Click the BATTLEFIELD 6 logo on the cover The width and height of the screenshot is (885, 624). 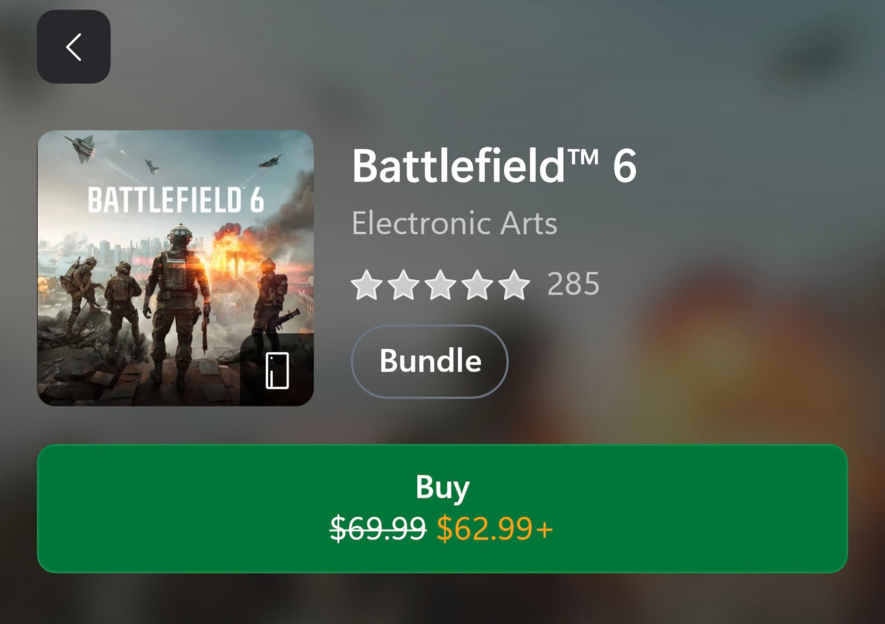(x=176, y=200)
